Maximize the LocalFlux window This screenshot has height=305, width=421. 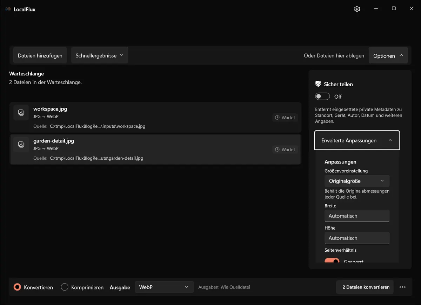394,9
